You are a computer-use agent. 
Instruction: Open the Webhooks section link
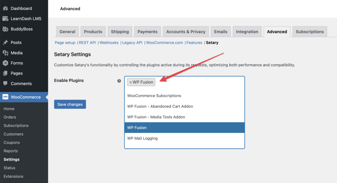[x=109, y=42]
